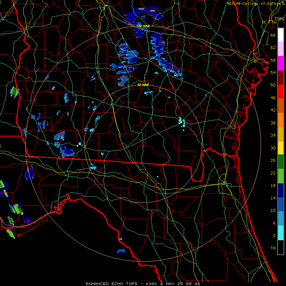Screen dimensions: 286x286
Task: Choose the dark orange legend swatch
Action: click(x=281, y=106)
